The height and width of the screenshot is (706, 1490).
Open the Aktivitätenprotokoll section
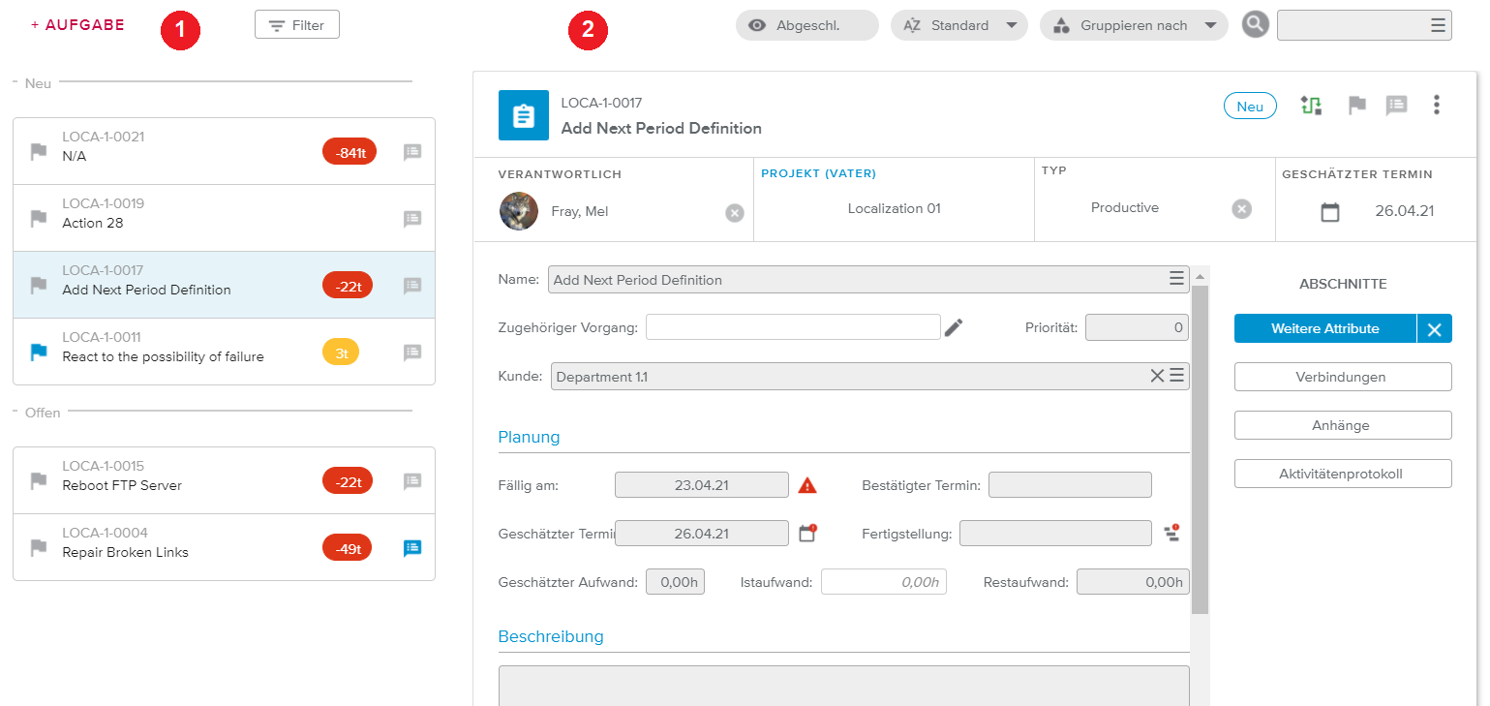(1342, 474)
